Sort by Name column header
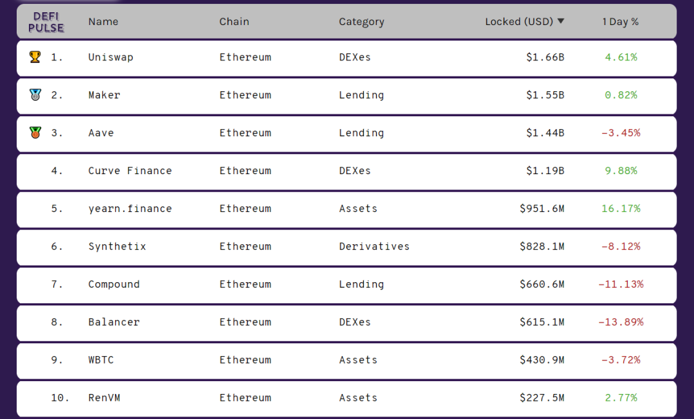 click(103, 22)
